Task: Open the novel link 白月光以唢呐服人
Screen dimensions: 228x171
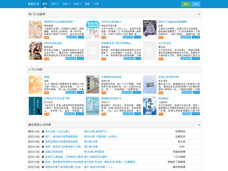Action: 111,22
